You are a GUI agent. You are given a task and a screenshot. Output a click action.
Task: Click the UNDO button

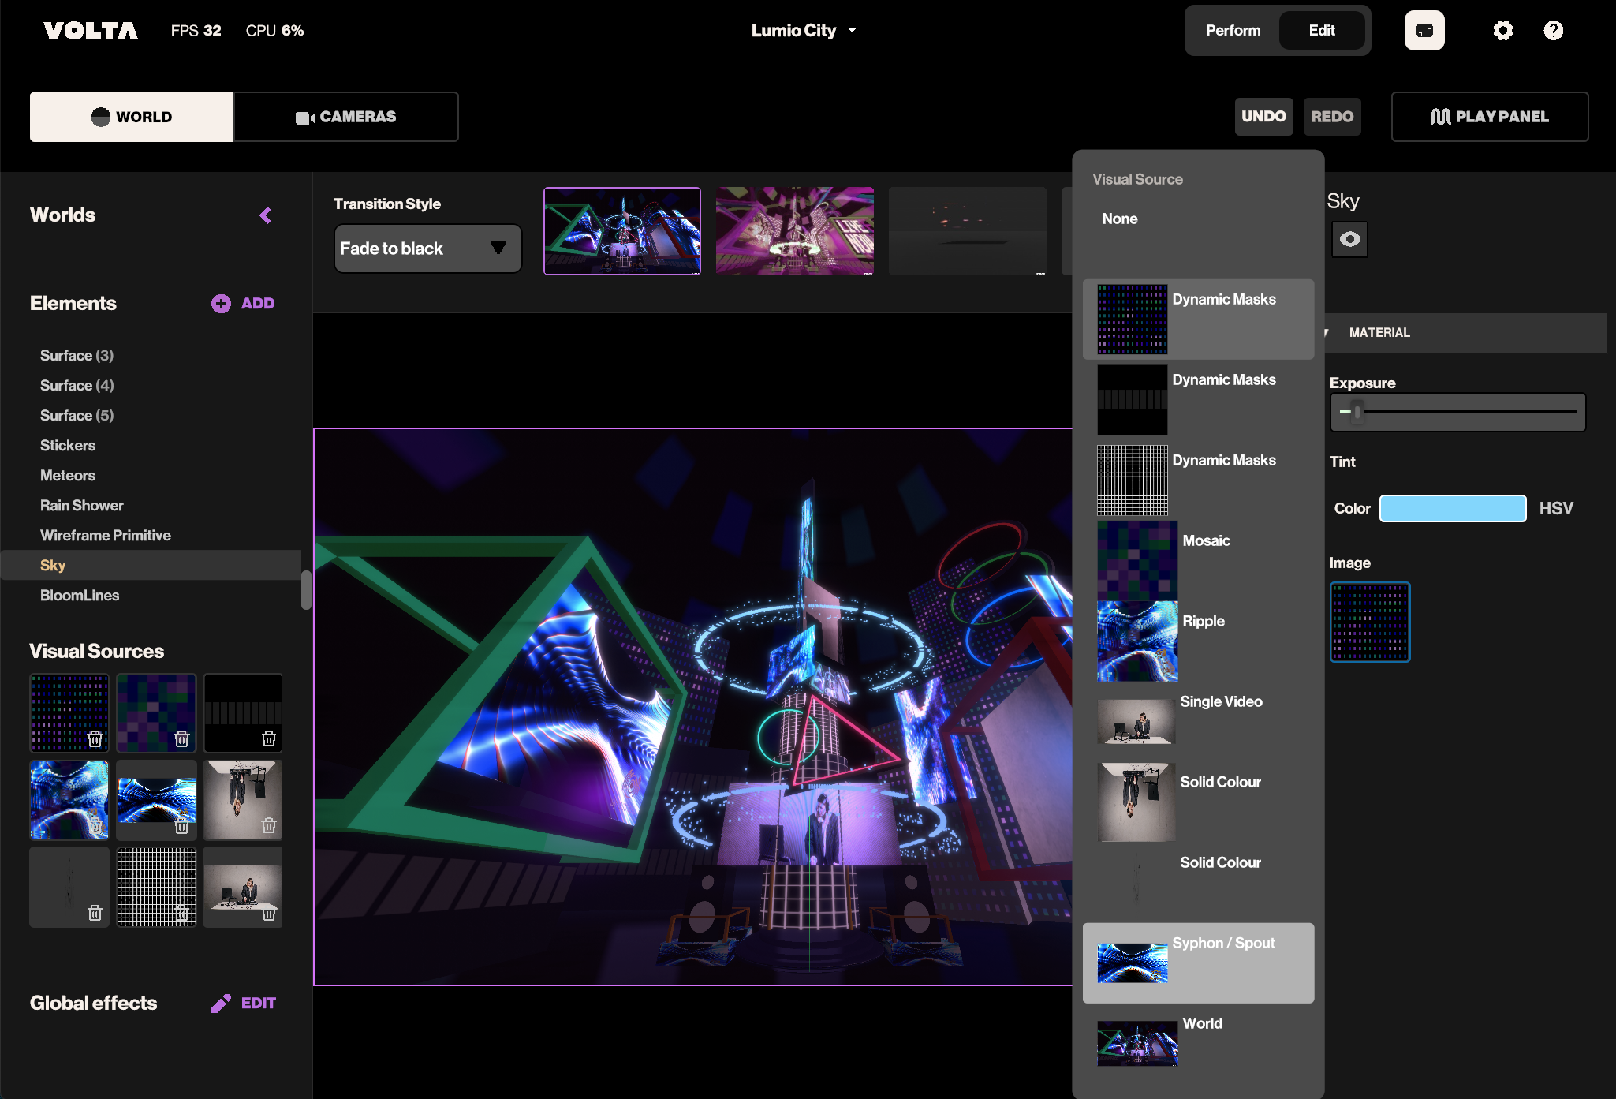tap(1263, 117)
